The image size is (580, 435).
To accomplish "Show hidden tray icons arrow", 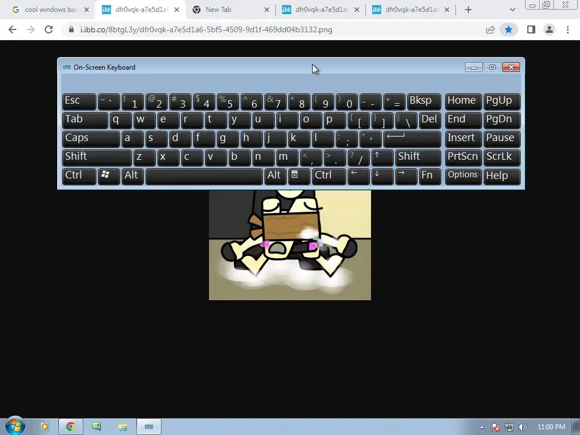I will (481, 427).
